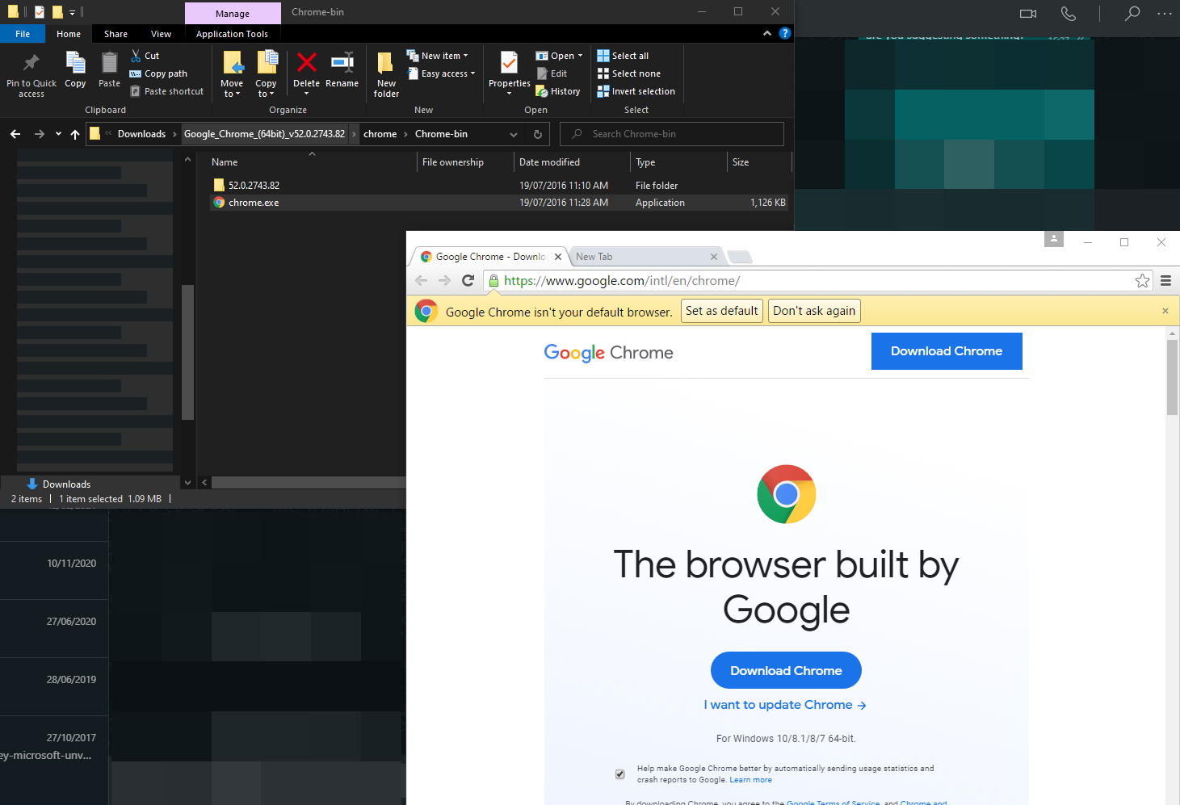The width and height of the screenshot is (1180, 805).
Task: Reload the Chrome page
Action: 468,280
